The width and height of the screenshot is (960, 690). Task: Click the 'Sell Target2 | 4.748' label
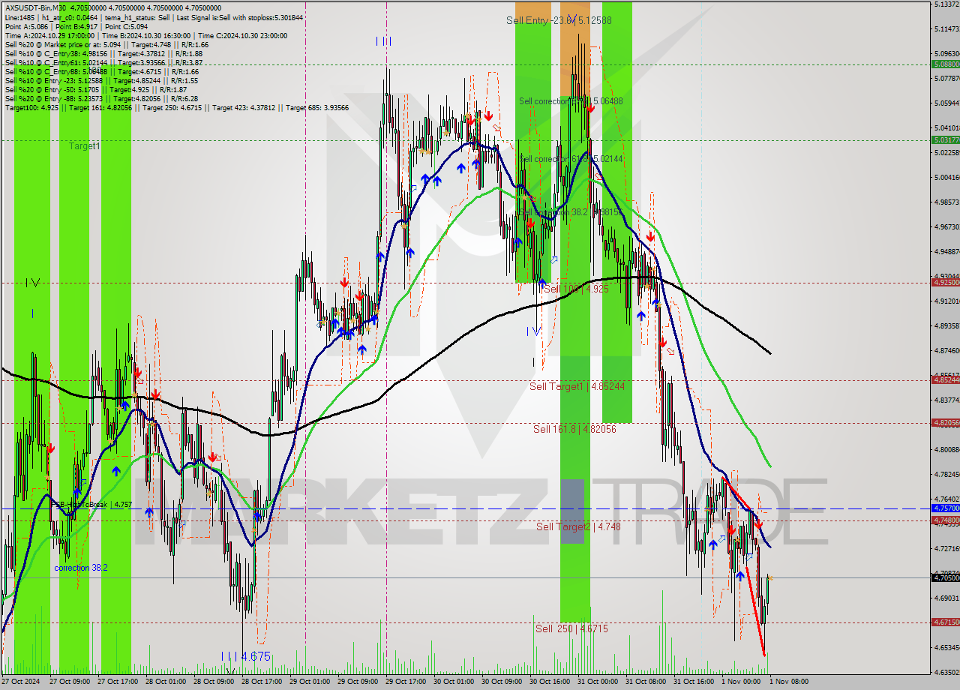[578, 526]
